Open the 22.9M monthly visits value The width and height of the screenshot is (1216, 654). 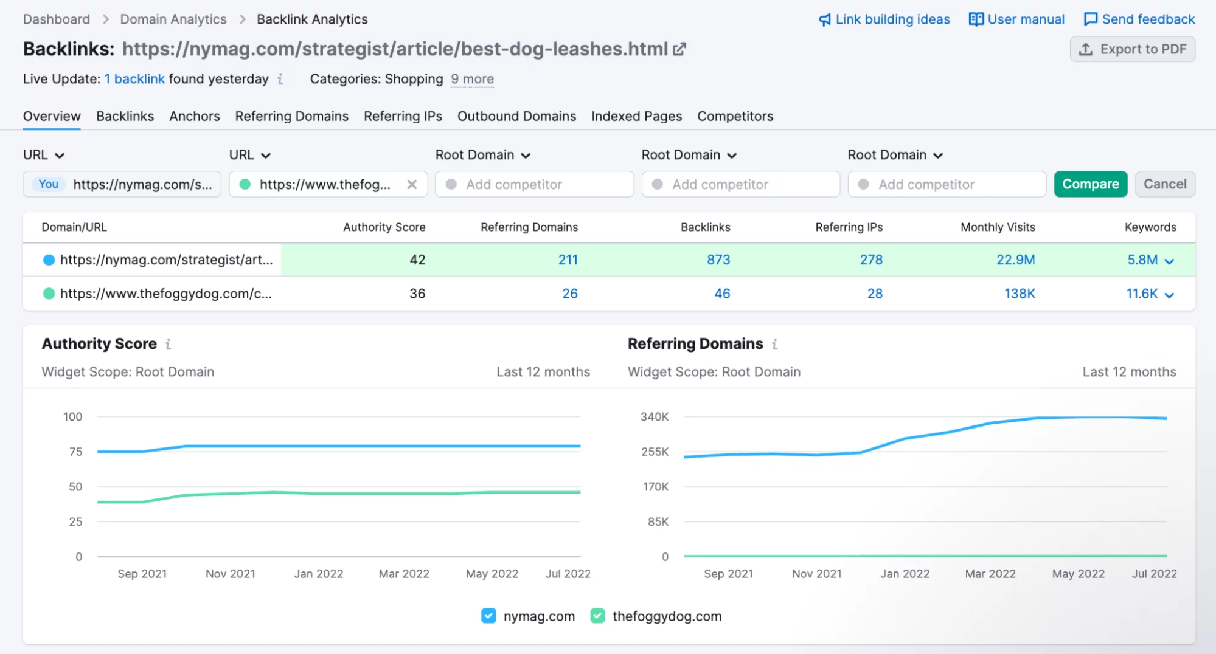pyautogui.click(x=1015, y=260)
